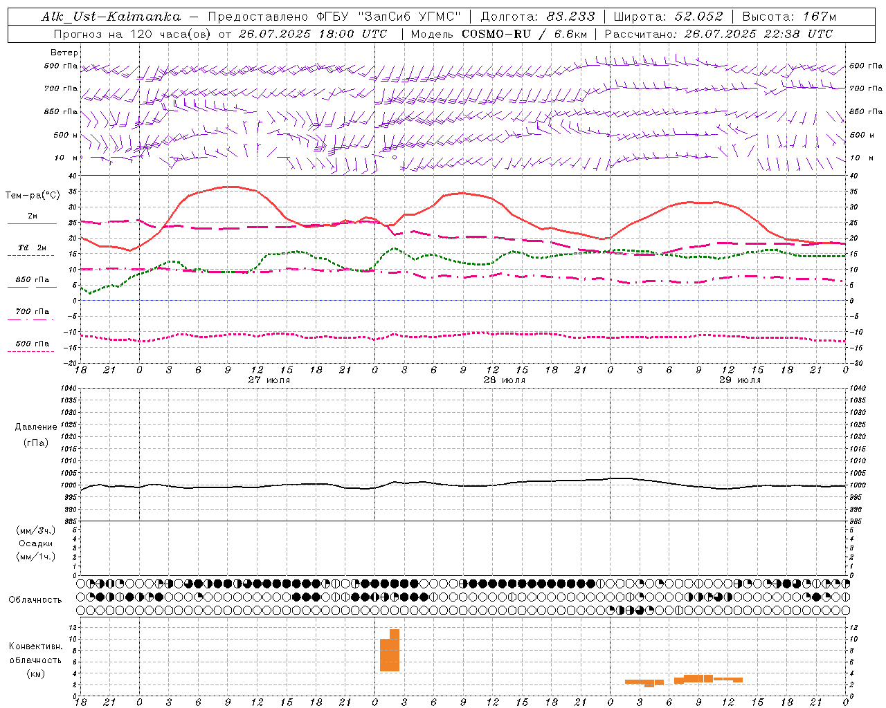Click the pink dotted line sample under 500 гПа legend
This screenshot has height=708, width=886.
click(31, 351)
